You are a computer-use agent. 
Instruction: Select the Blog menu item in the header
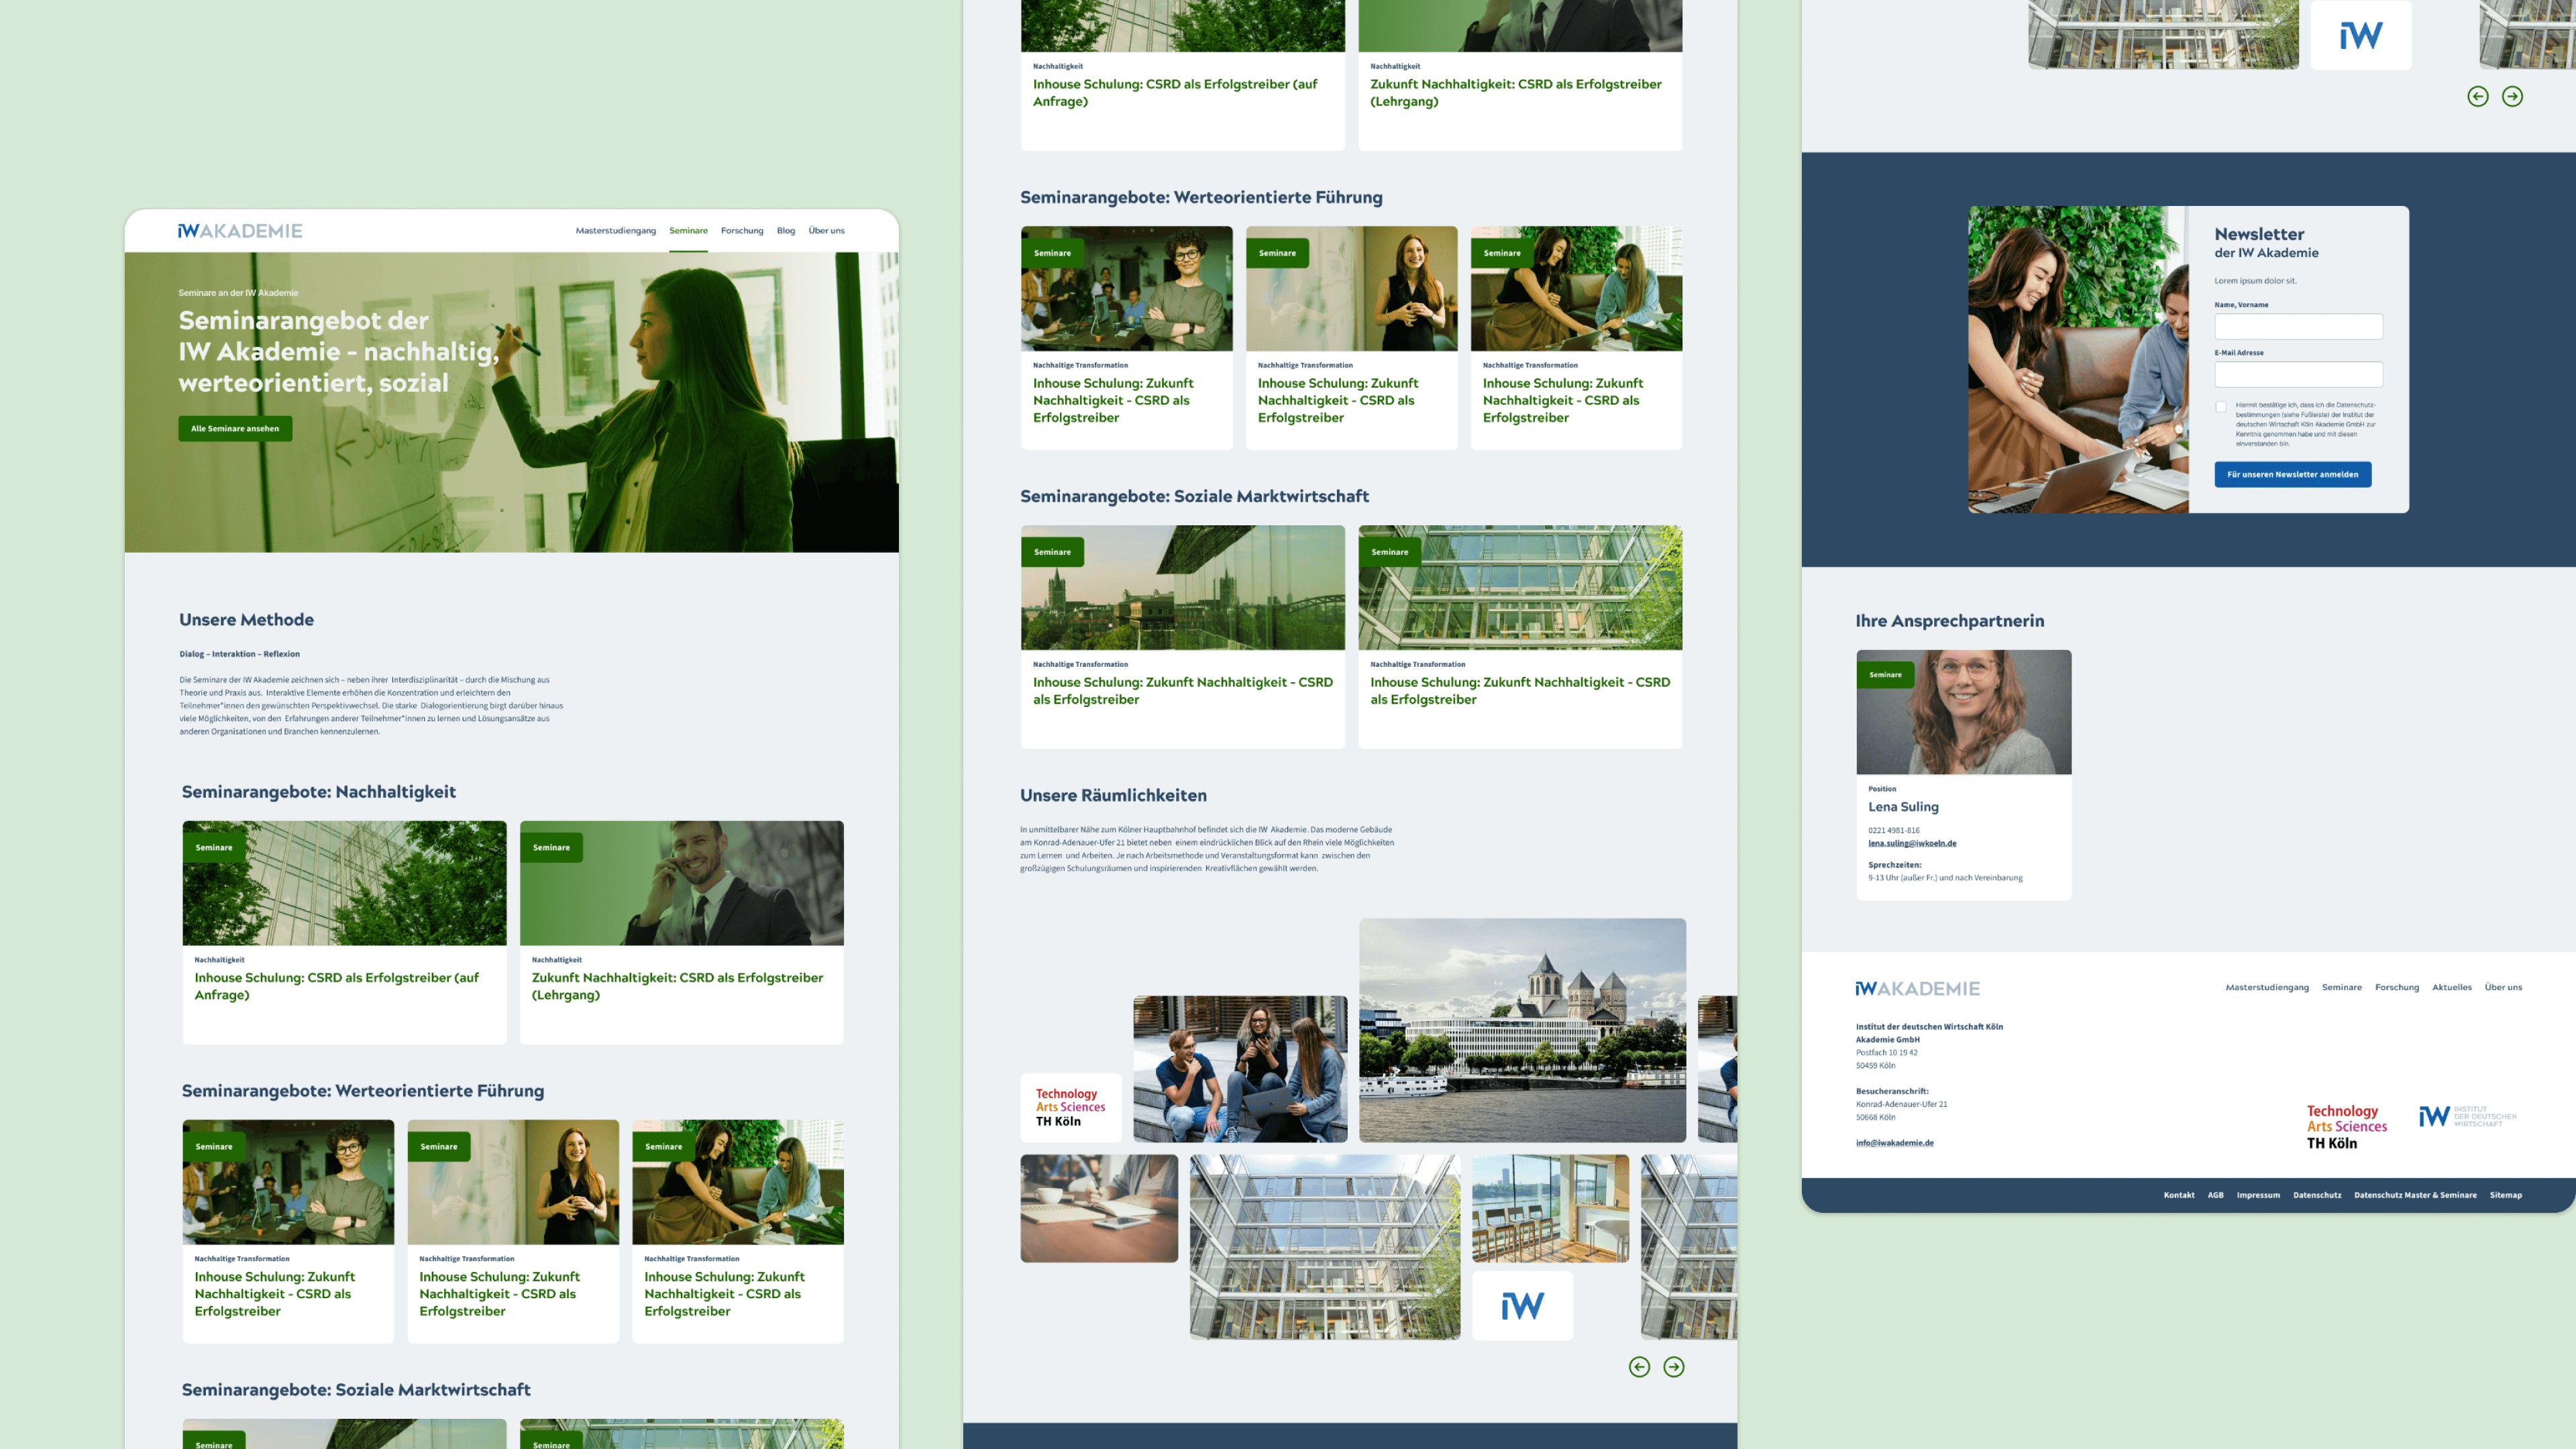tap(785, 230)
